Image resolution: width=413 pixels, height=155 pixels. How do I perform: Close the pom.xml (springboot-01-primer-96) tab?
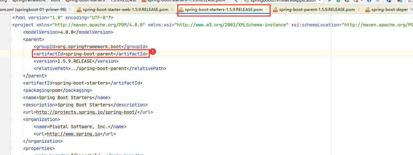click(70, 10)
